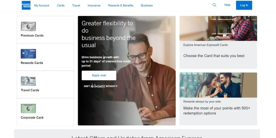Image resolution: width=276 pixels, height=138 pixels.
Task: Expand the Travel navigation menu
Action: pyautogui.click(x=76, y=5)
